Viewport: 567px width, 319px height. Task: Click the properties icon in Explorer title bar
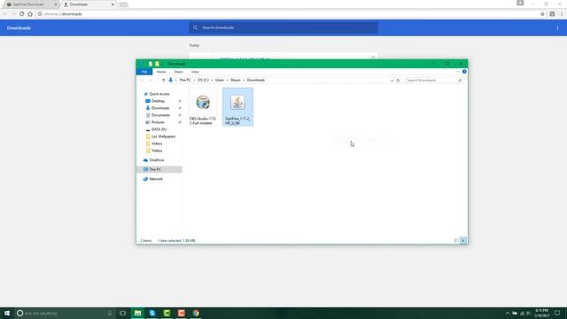(x=151, y=64)
